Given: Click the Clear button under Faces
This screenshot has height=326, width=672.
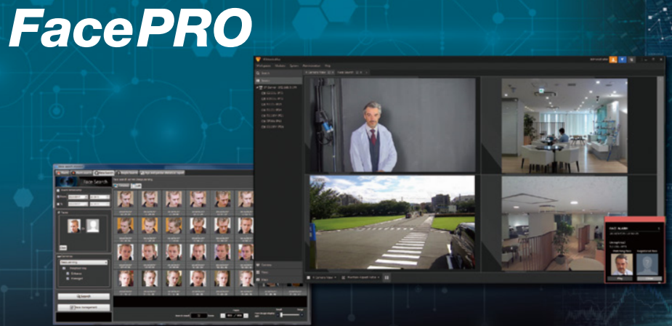Looking at the screenshot, I should pyautogui.click(x=63, y=248).
